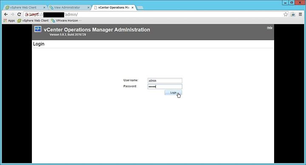Close the vSphere Web Client tab
306x165 pixels.
pyautogui.click(x=44, y=7)
